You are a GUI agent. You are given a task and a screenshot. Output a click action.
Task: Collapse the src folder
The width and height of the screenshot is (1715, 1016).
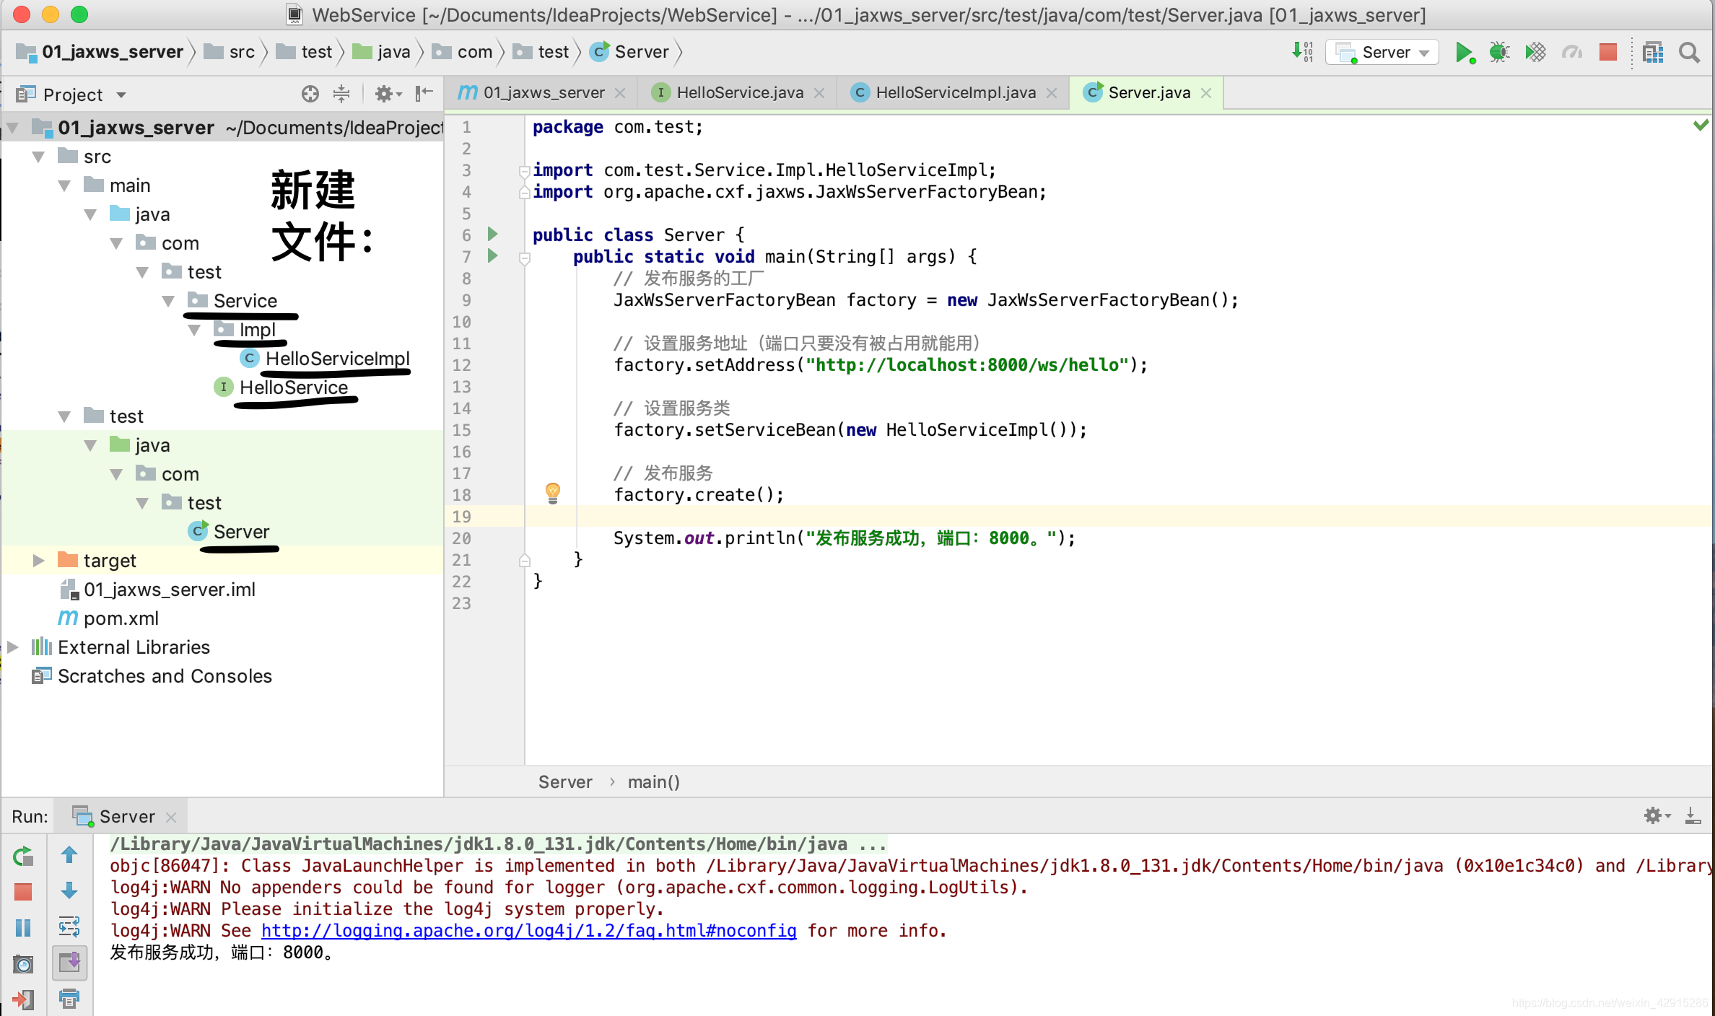(x=39, y=157)
